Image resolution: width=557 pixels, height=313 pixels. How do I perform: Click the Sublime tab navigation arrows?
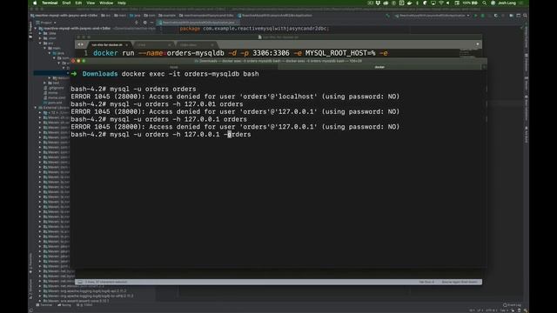[81, 44]
